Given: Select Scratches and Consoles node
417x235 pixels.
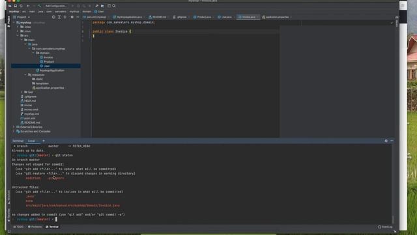Looking at the screenshot, I should (x=33, y=131).
